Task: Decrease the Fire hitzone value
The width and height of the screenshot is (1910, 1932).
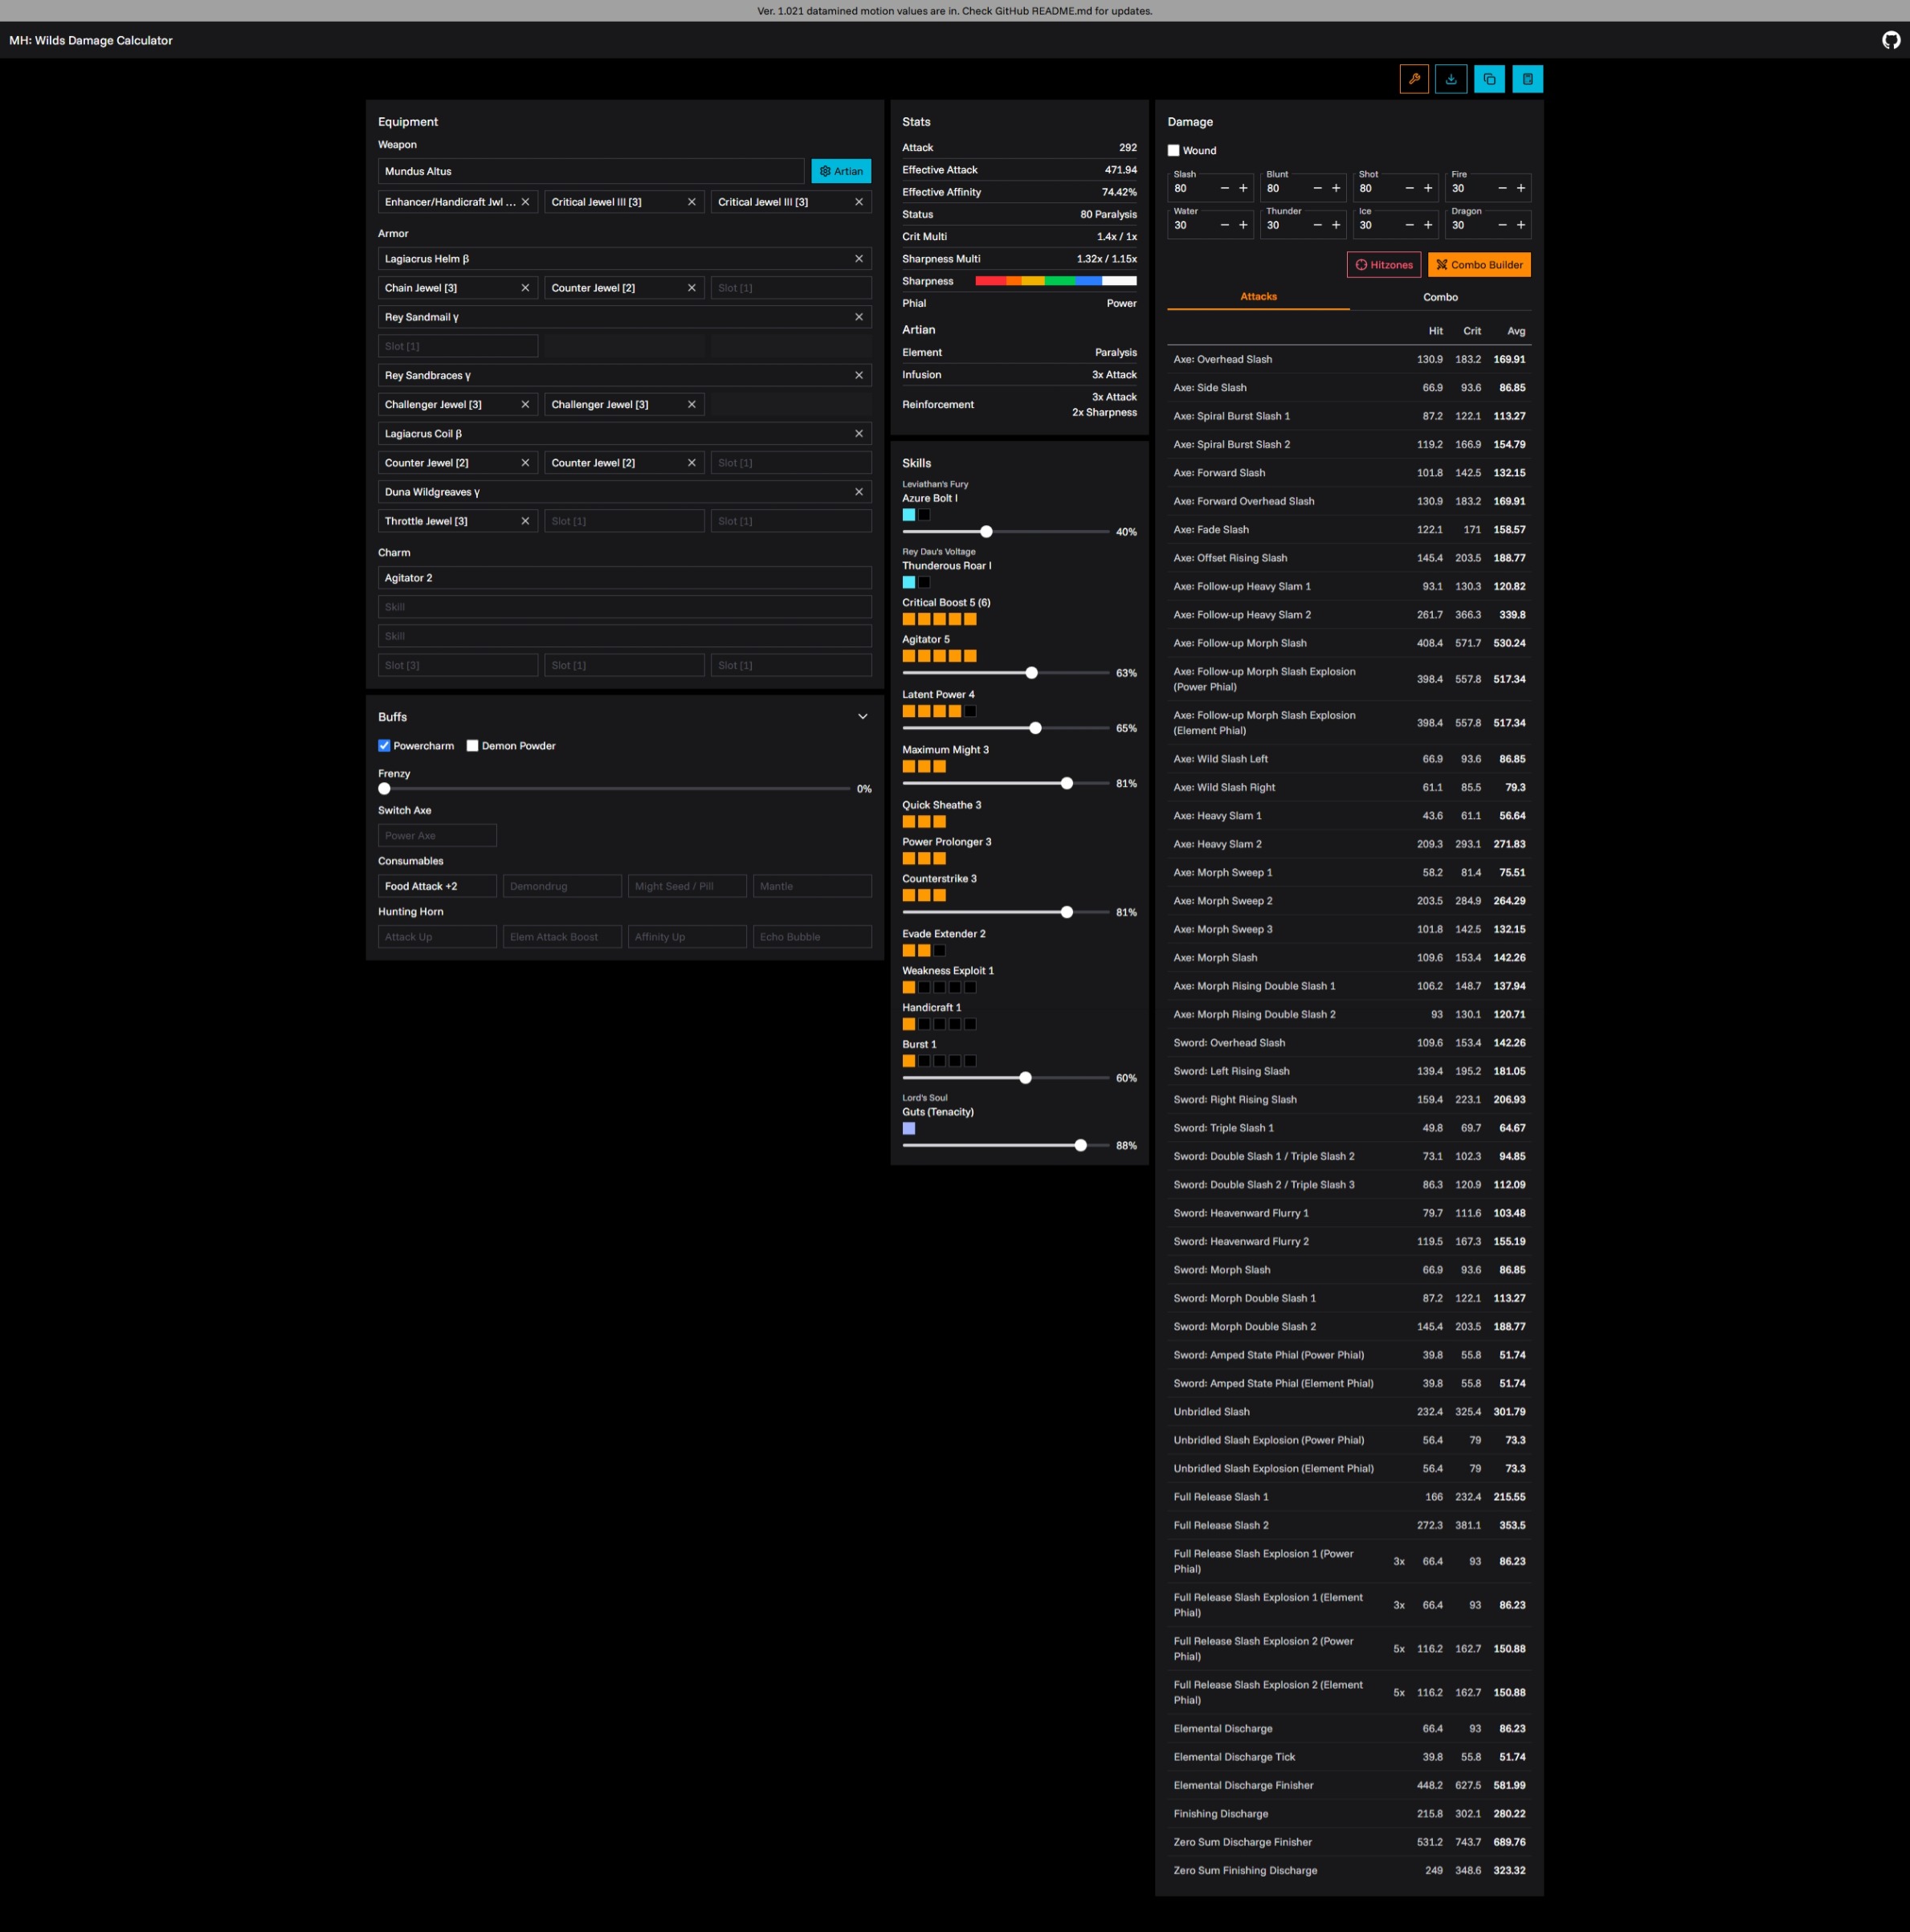Action: [x=1501, y=188]
